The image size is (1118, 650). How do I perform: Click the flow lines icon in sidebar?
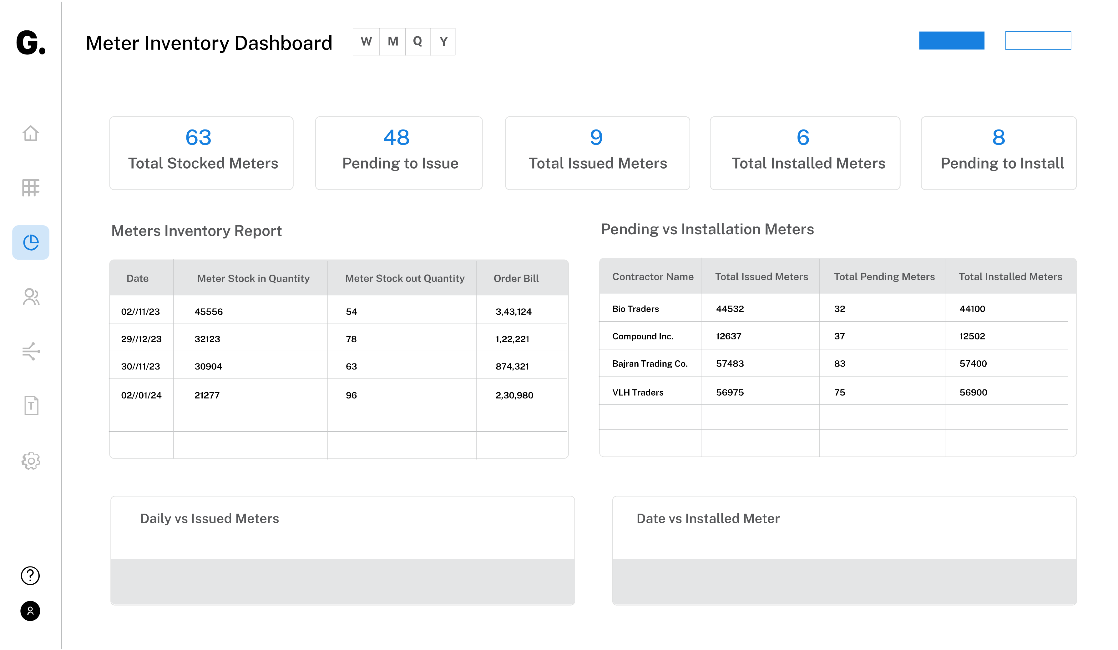(x=31, y=351)
